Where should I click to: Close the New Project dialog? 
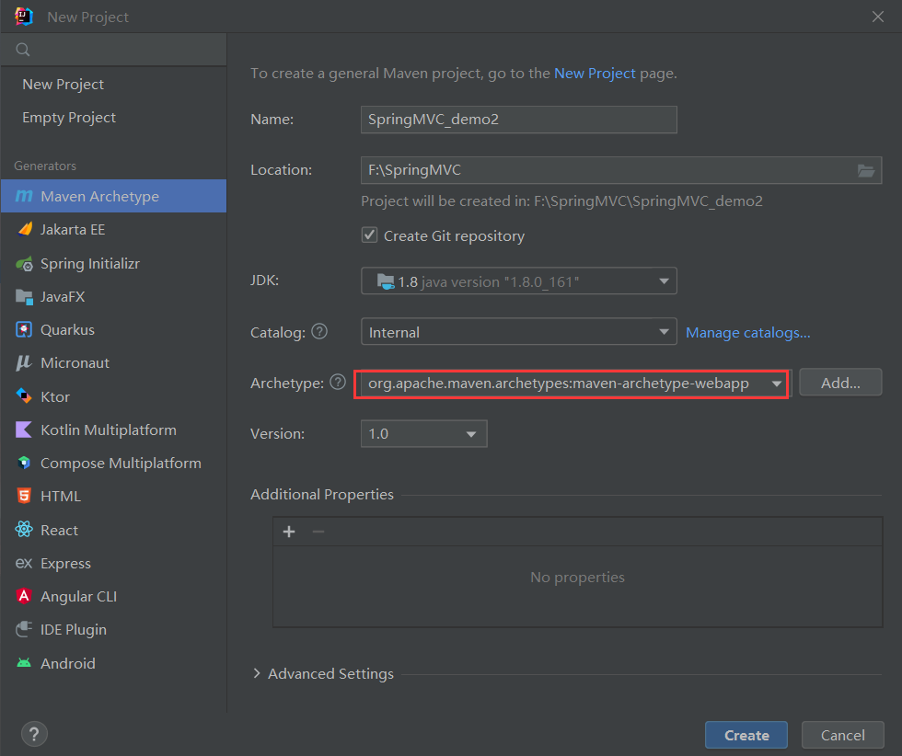(878, 17)
